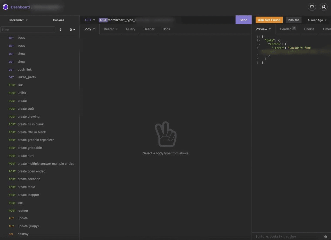Viewport: 331px width, 240px height.
Task: Click the sort requests icon beside Filter
Action: coord(60,30)
